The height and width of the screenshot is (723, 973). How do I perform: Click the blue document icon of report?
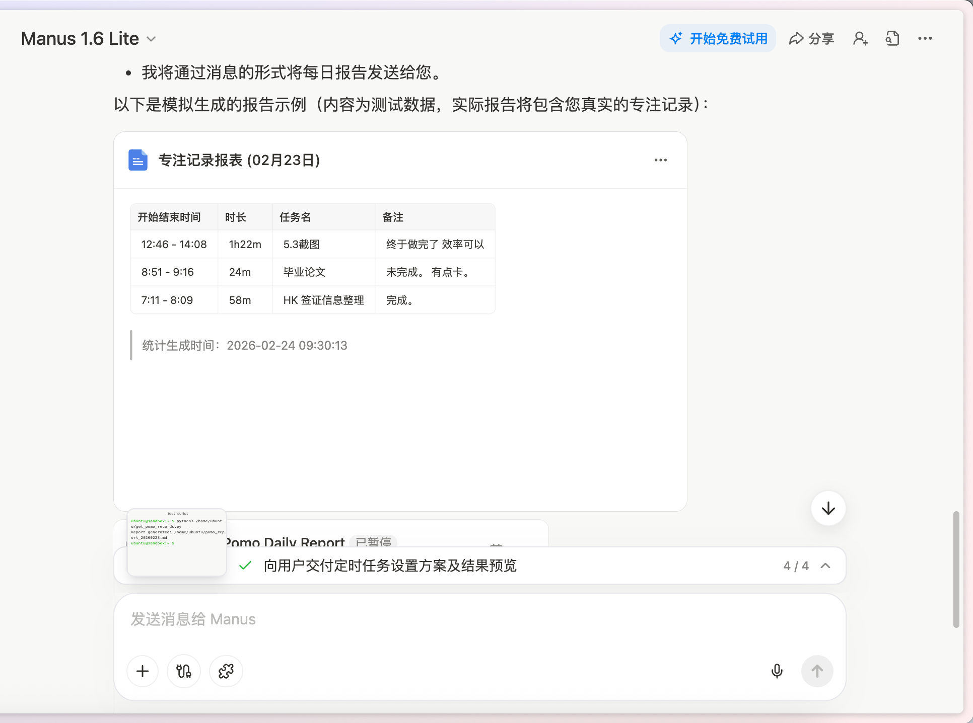click(x=137, y=160)
